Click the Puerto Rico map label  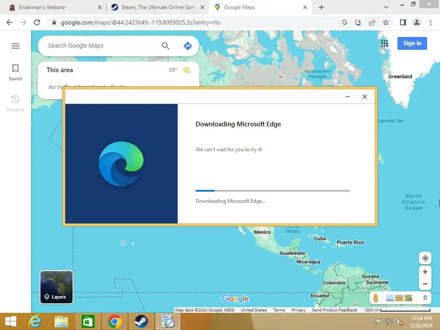coord(350,242)
